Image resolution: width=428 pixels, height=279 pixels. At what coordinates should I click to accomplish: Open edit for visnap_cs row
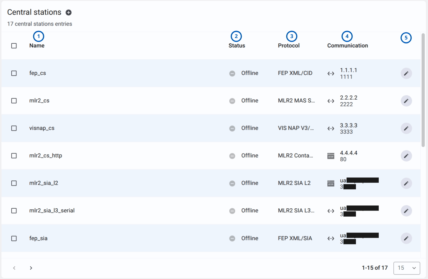pos(406,128)
